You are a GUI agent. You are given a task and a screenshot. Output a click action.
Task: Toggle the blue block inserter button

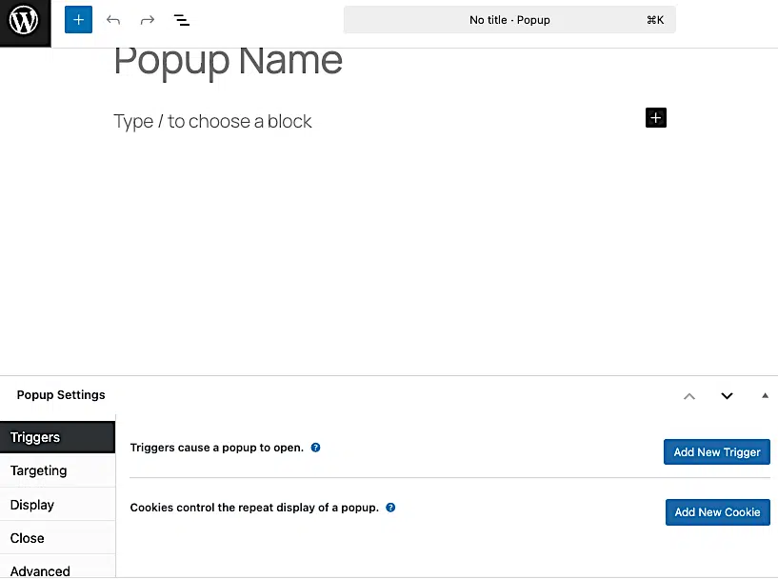[x=79, y=20]
